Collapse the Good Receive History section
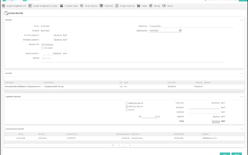 click(x=242, y=129)
